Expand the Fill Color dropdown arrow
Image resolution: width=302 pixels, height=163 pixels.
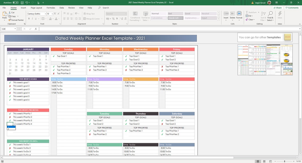click(53, 19)
